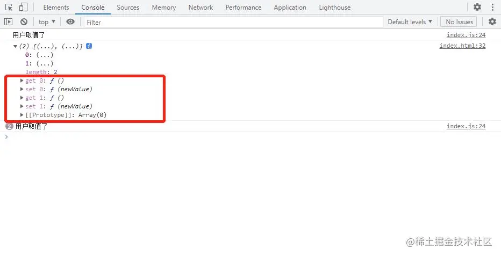Invoke getter for property 1: (...)
Viewport: 501px width, 256px height.
pos(45,63)
